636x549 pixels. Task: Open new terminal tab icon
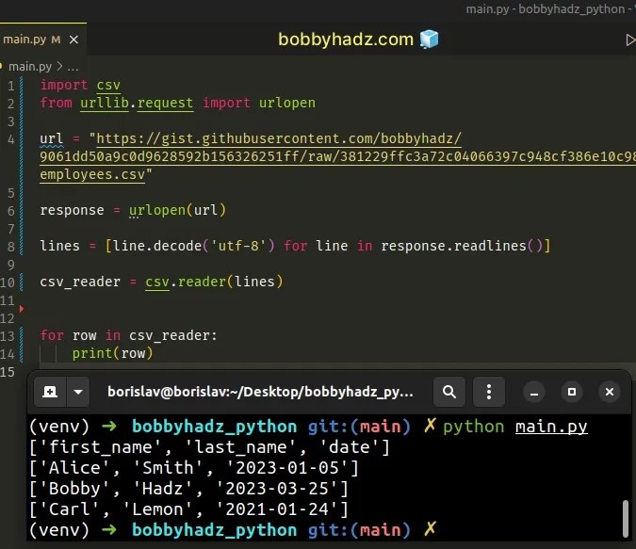pyautogui.click(x=50, y=392)
